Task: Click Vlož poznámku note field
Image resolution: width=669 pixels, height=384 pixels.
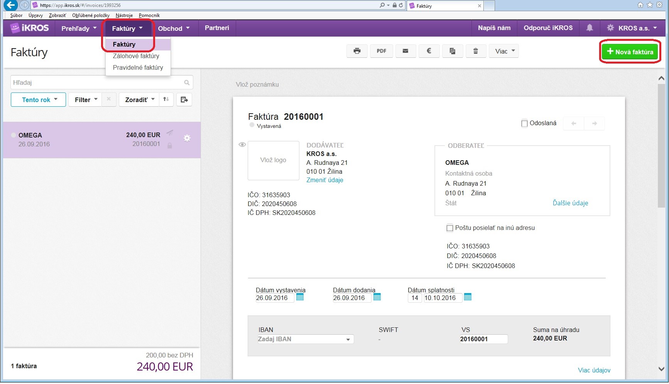Action: (257, 84)
